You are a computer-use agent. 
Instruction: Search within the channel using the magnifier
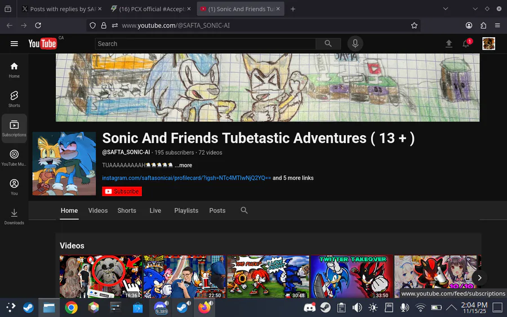tap(244, 211)
